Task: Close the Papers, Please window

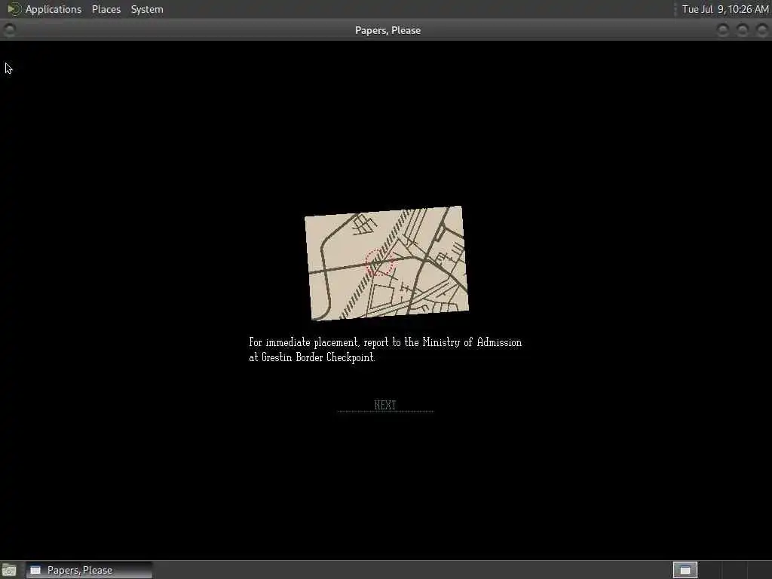Action: 761,30
